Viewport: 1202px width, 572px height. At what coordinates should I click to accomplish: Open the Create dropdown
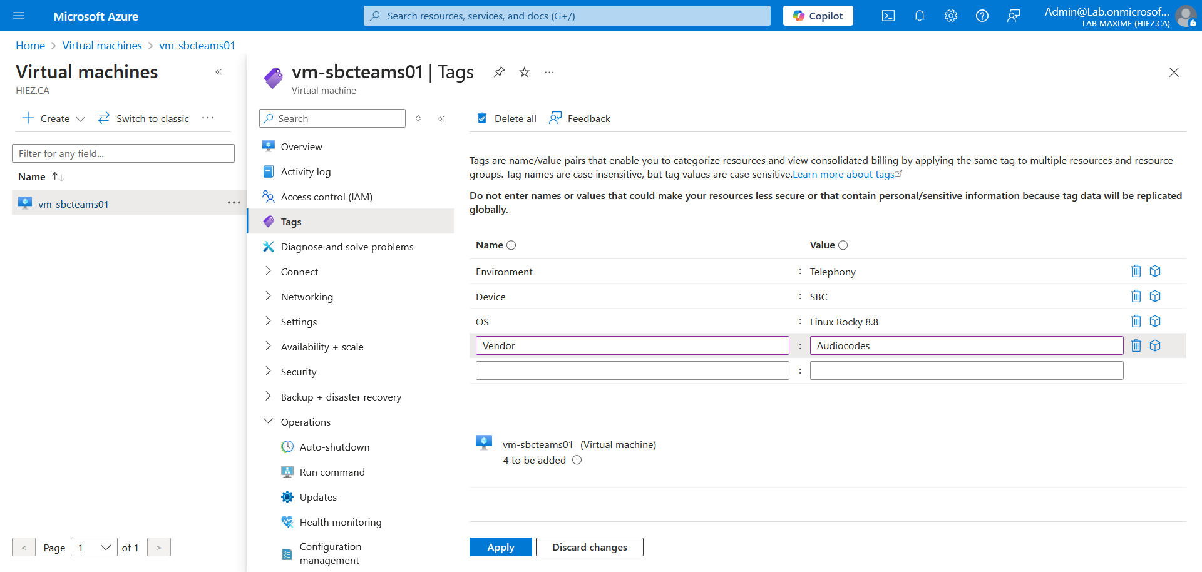coord(54,118)
